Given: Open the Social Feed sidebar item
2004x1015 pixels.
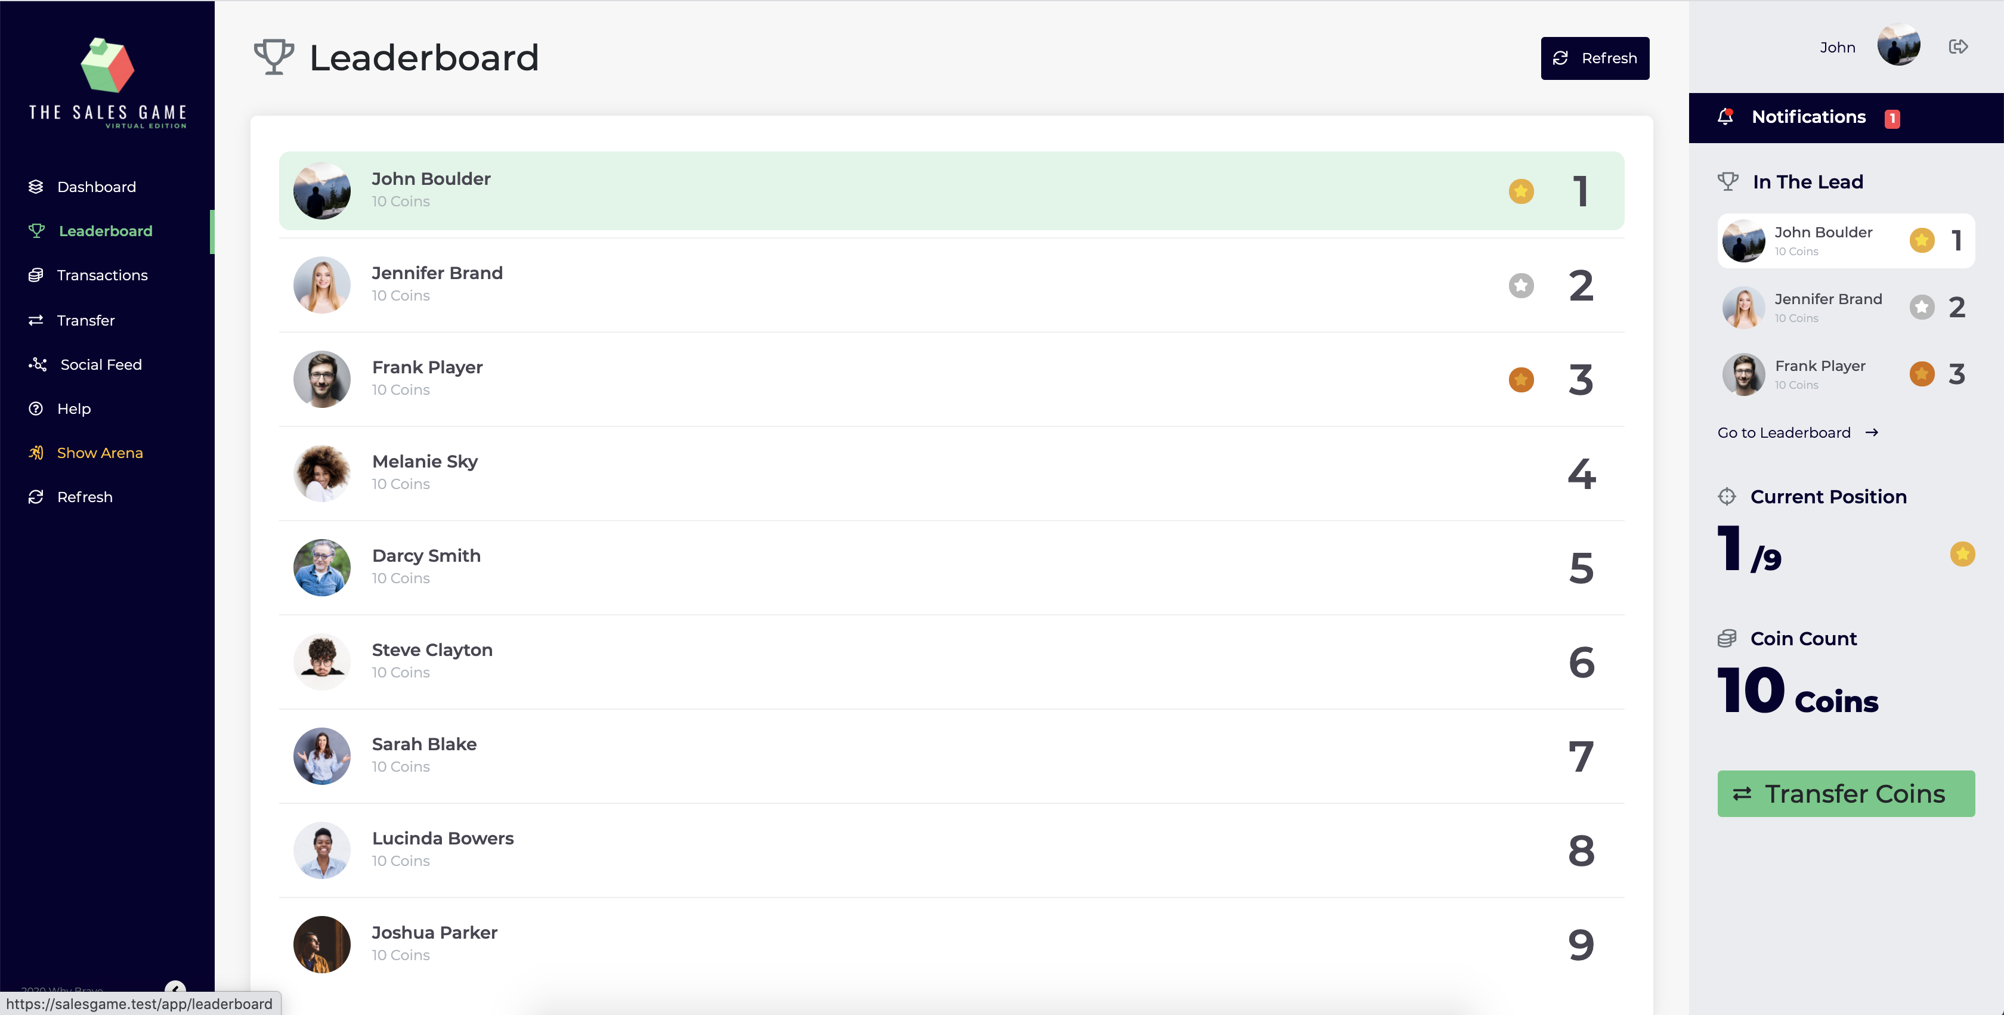Looking at the screenshot, I should click(x=100, y=365).
